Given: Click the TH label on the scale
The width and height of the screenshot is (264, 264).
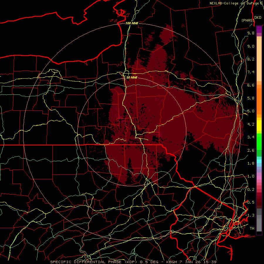Looking at the screenshot, I should [x=252, y=229].
